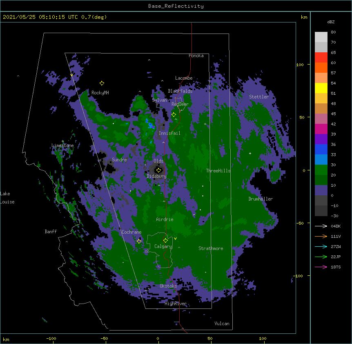The height and width of the screenshot is (344, 352).
Task: Click the high-reflectivity blue cell near Innisfail
Action: coord(150,124)
